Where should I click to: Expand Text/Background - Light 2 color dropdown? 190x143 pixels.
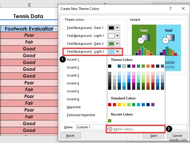tap(117, 52)
